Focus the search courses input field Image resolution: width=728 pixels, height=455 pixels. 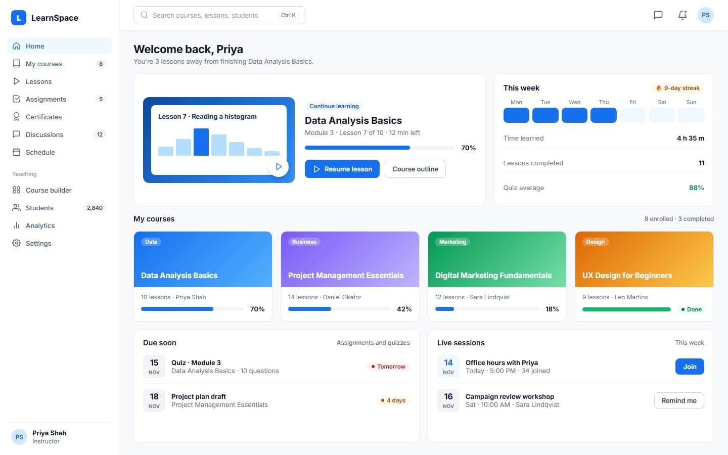point(219,15)
